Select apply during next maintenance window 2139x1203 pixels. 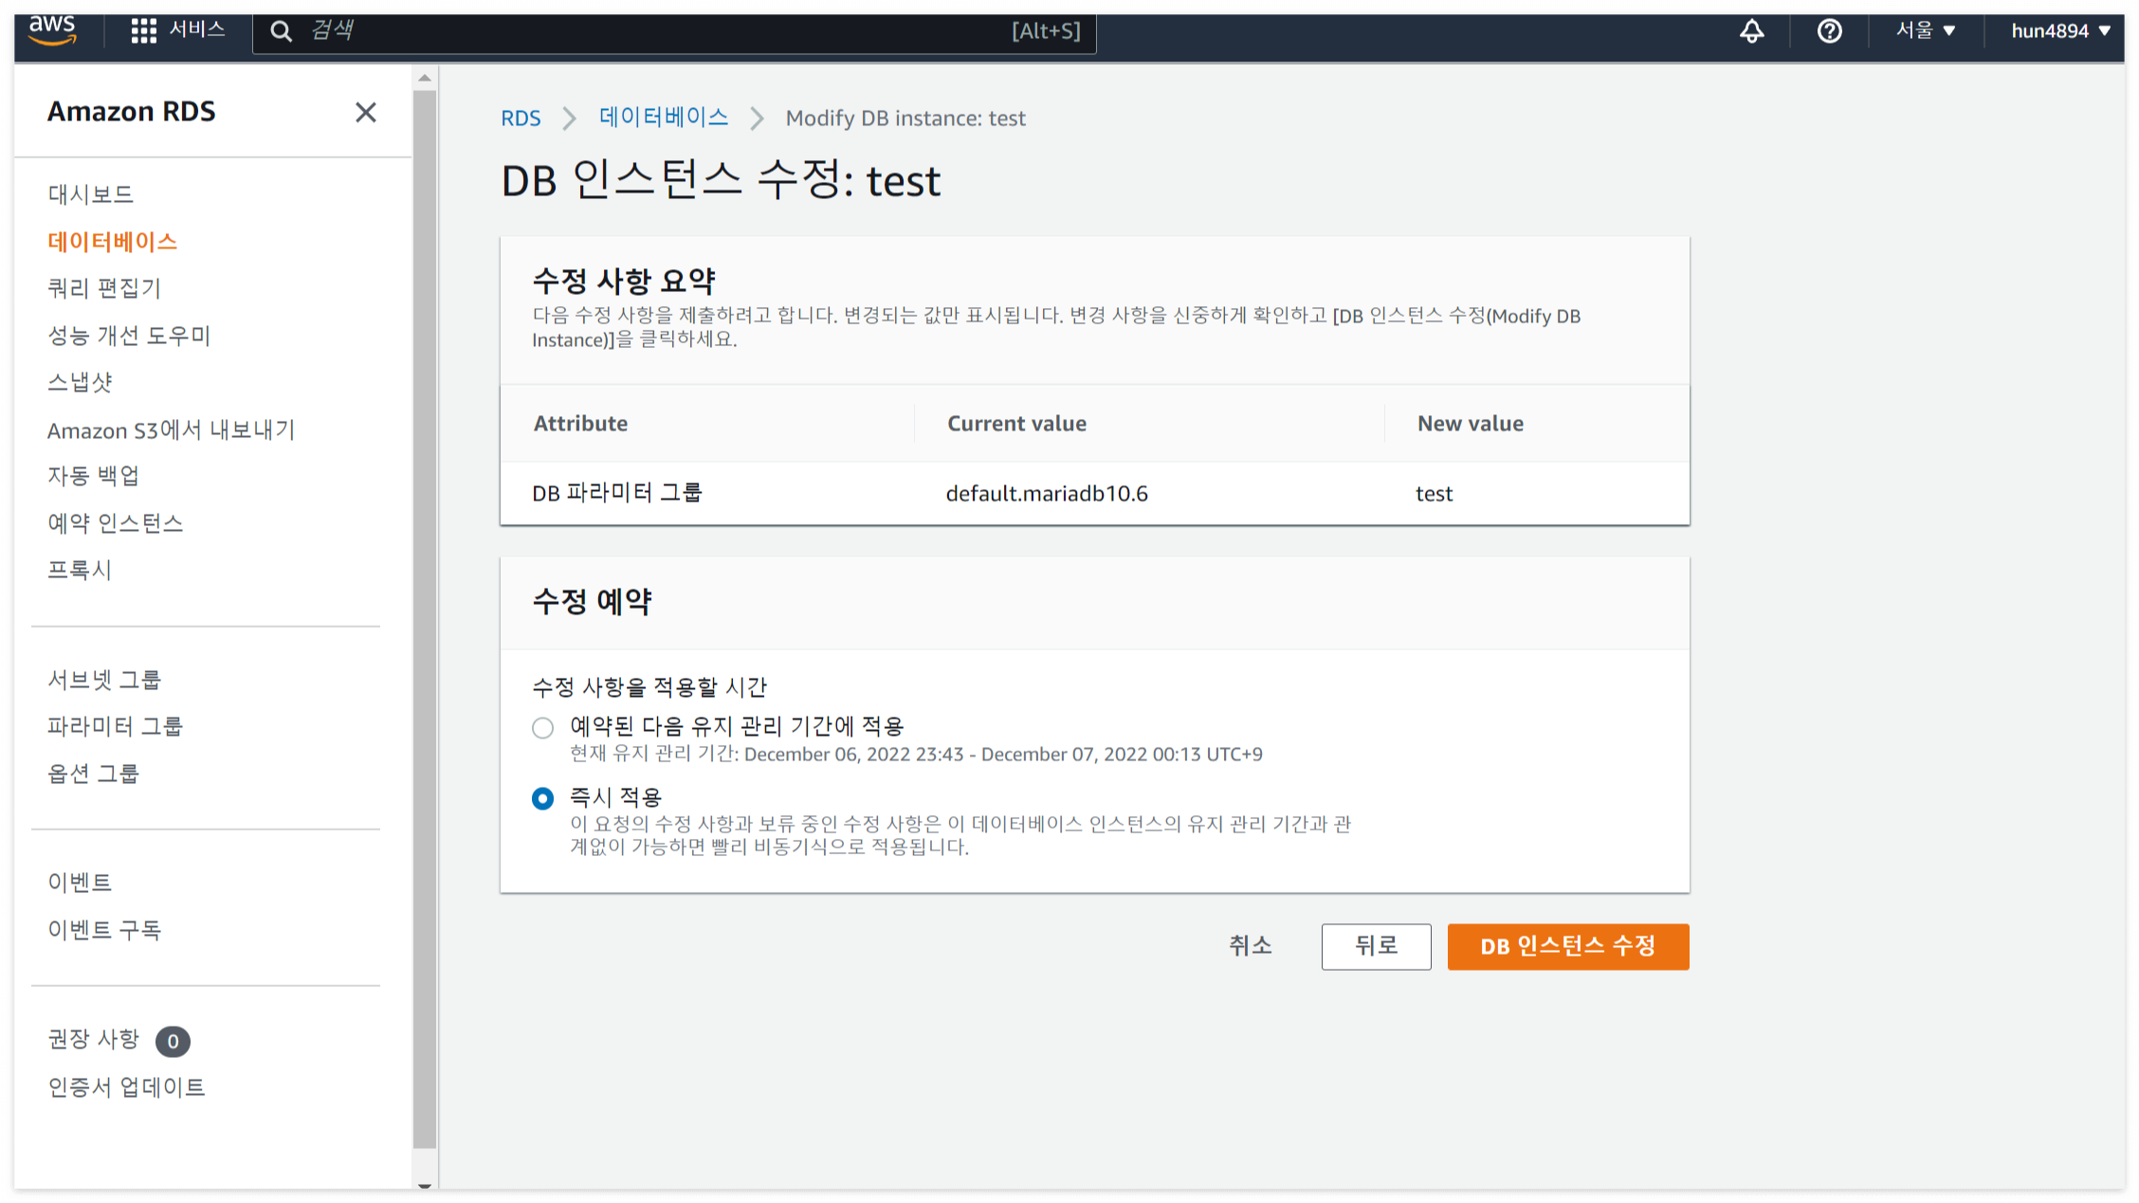click(542, 728)
